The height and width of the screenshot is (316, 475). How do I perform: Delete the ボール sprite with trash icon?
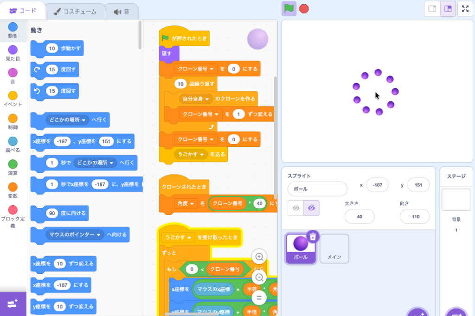tap(313, 236)
